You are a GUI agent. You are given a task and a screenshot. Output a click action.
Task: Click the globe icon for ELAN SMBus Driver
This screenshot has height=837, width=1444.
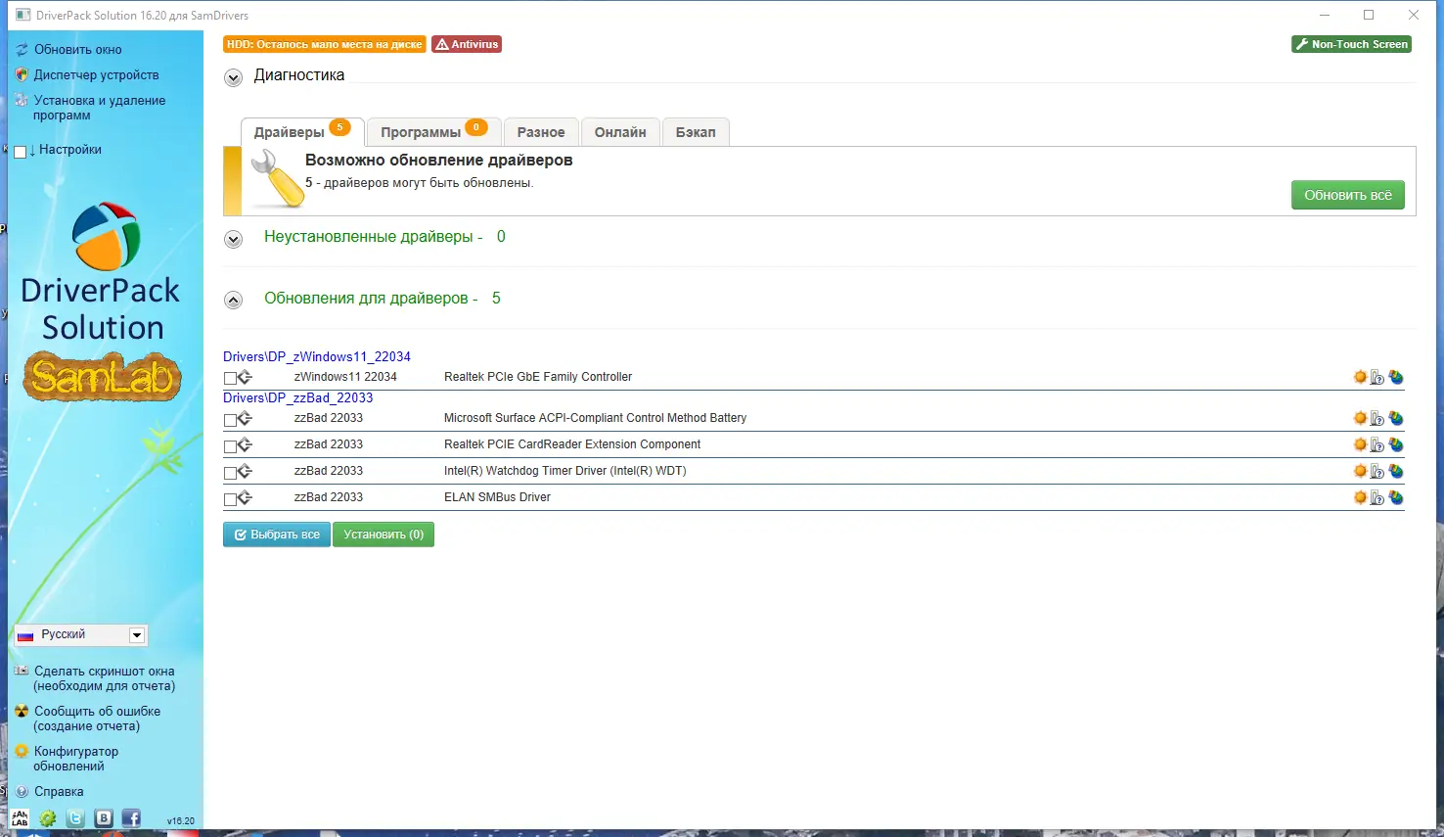pyautogui.click(x=1396, y=497)
